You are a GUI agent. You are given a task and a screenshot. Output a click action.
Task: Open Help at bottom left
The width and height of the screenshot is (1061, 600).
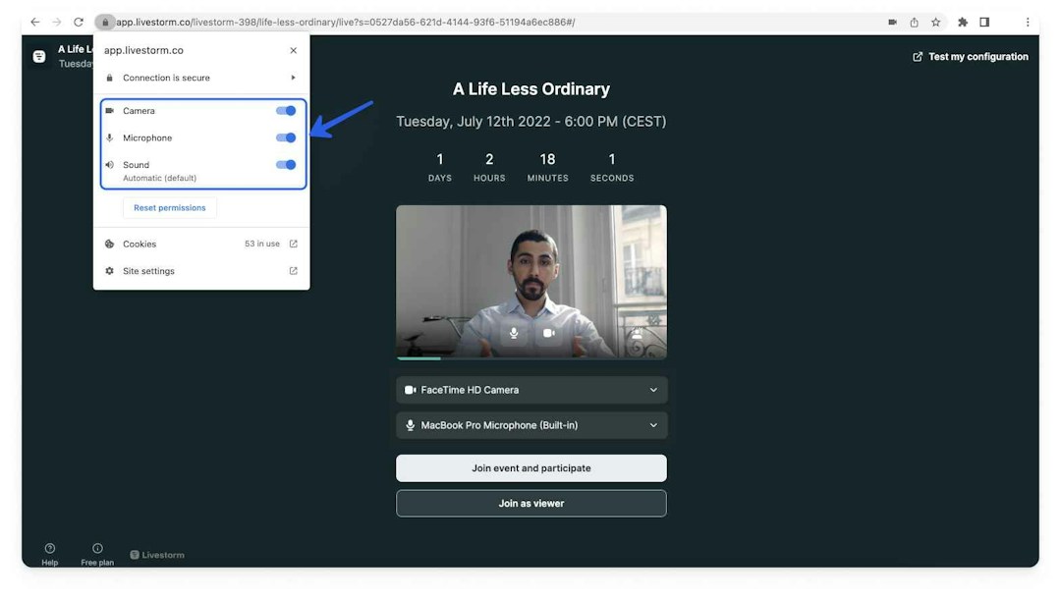point(49,554)
